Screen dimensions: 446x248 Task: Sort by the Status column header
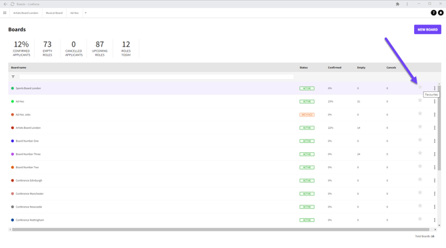(304, 68)
